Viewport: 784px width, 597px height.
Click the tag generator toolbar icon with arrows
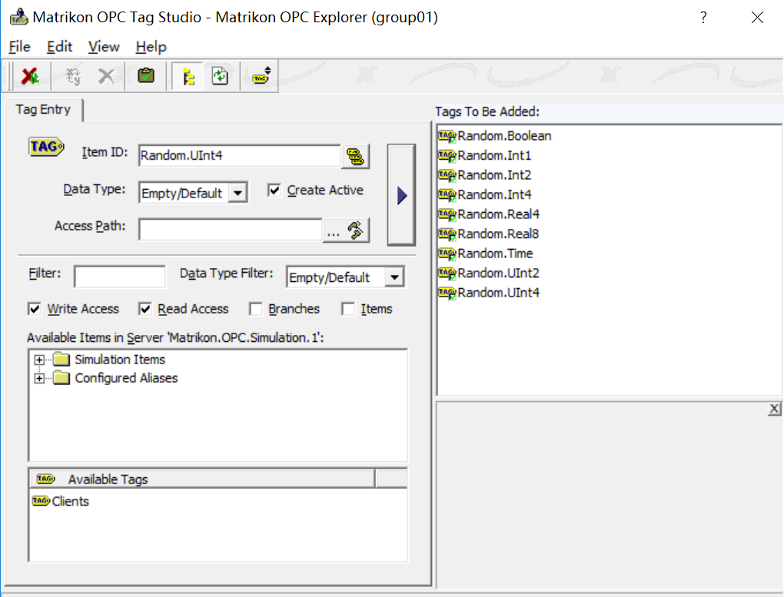pos(261,76)
